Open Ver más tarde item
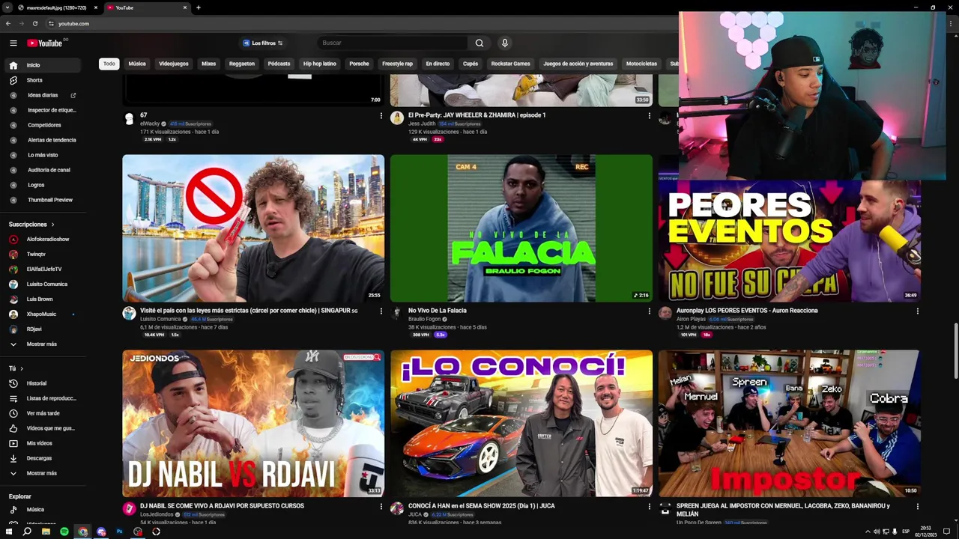This screenshot has width=959, height=539. click(42, 413)
